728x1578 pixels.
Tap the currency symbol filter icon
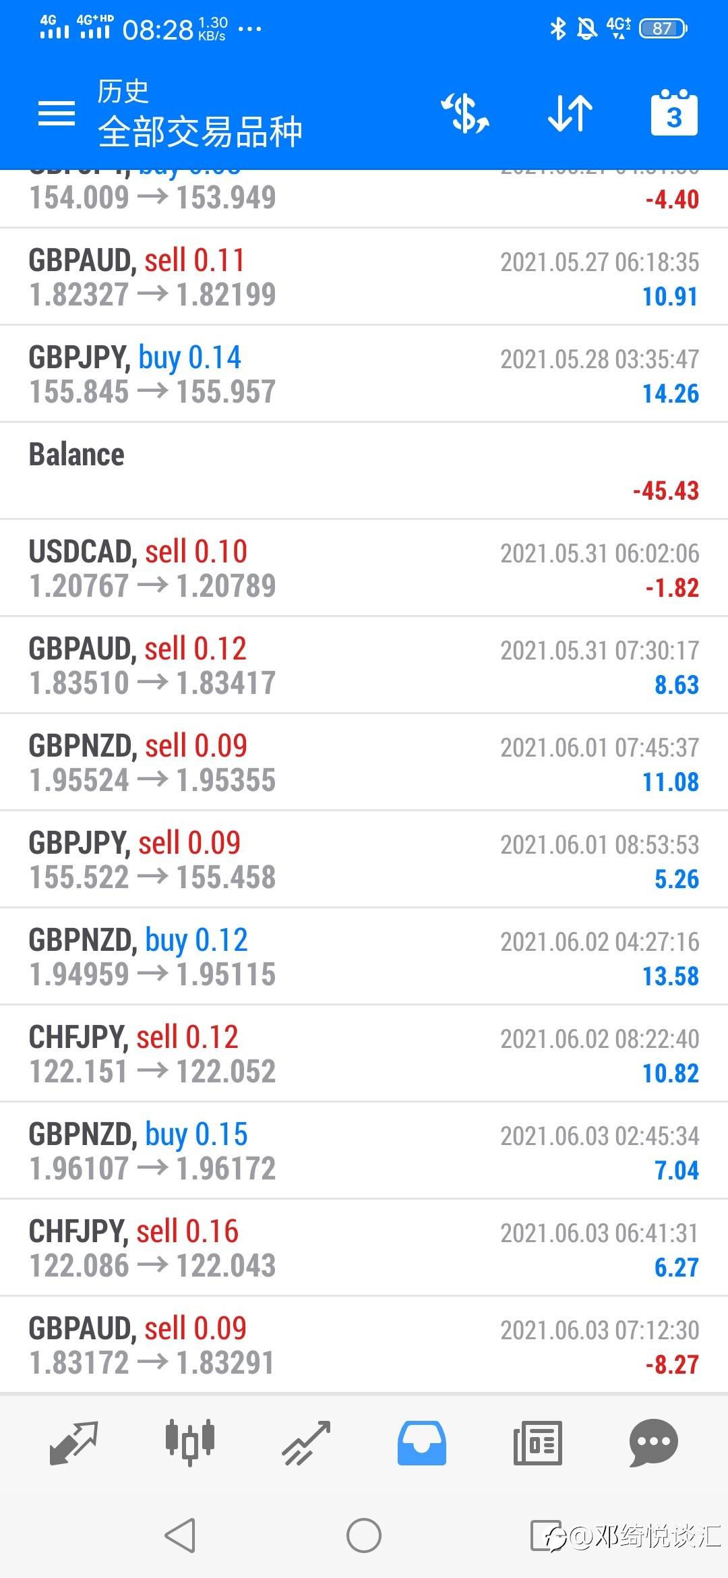point(465,113)
